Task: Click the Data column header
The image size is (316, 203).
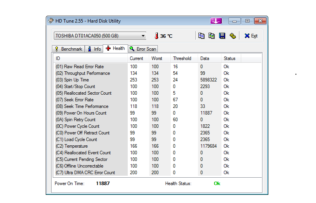Action: point(209,58)
